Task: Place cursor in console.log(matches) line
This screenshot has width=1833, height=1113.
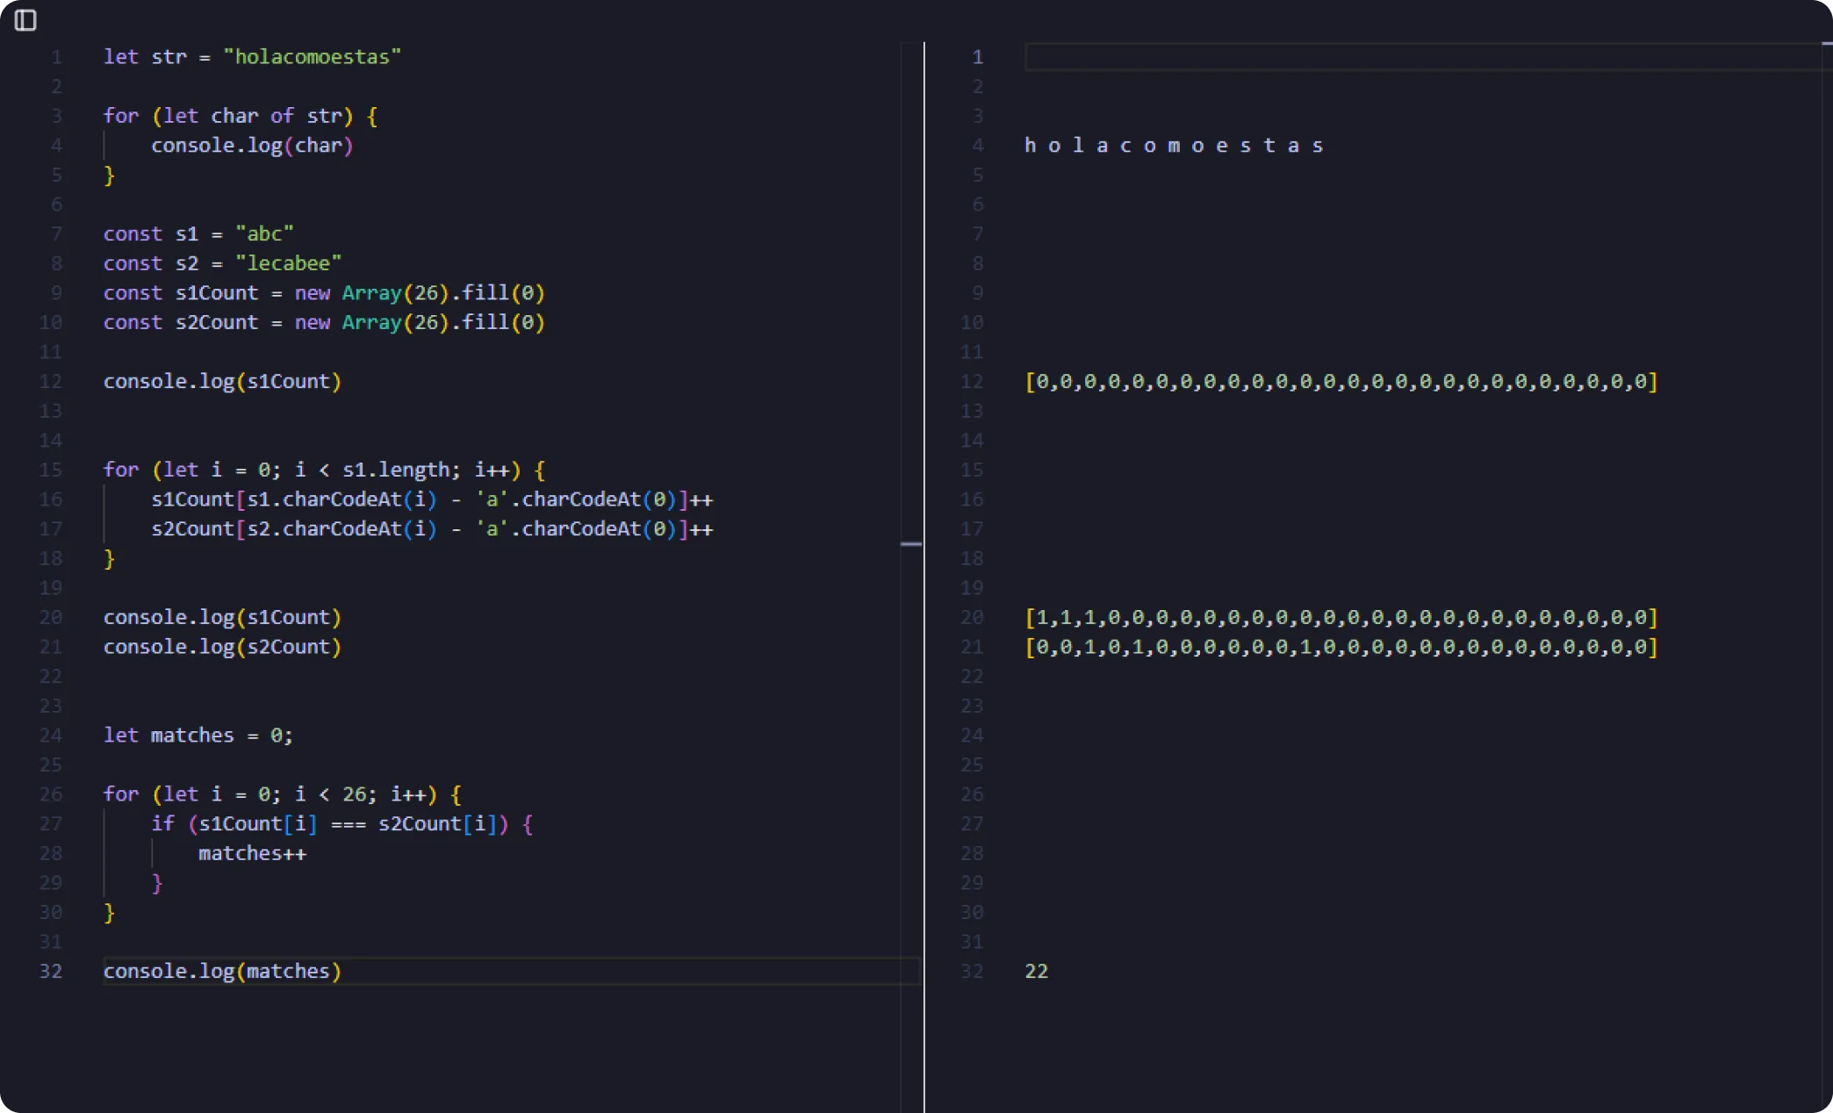Action: (x=222, y=971)
